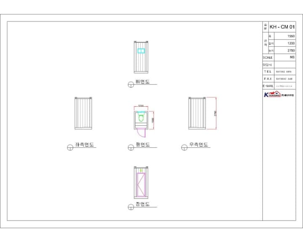
Task: Select the left side elevation drawing
Action: [83, 113]
